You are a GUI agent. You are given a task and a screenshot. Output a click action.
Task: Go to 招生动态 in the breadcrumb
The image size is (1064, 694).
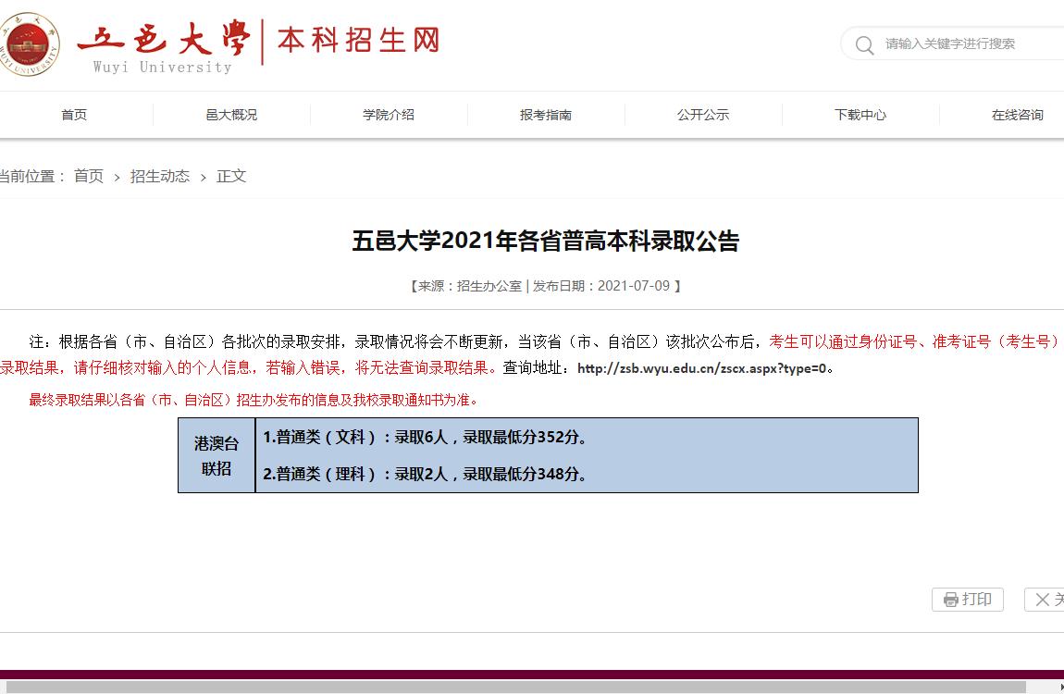tap(160, 177)
